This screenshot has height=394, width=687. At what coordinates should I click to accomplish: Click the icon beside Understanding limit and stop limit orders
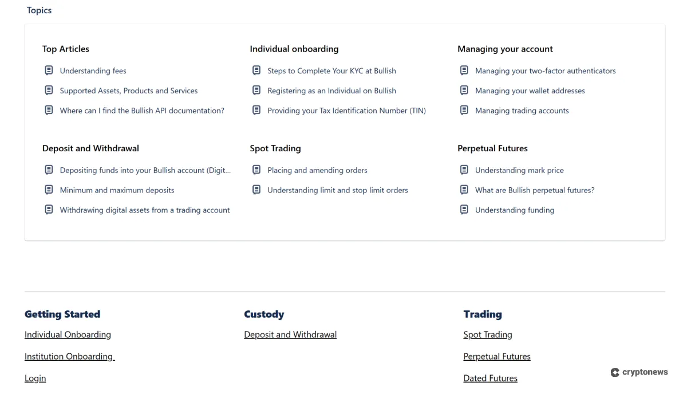click(x=256, y=190)
